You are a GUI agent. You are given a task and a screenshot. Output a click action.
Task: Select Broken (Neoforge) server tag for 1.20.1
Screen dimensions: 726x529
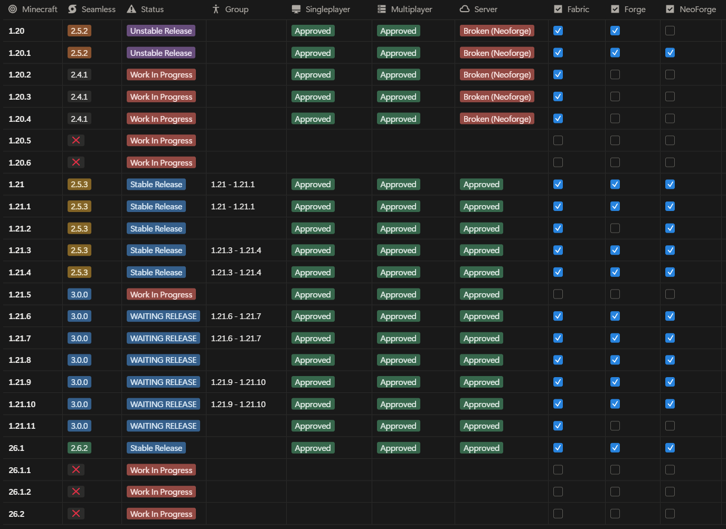tap(497, 53)
